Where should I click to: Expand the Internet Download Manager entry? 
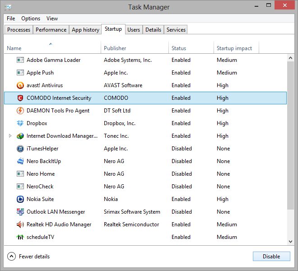10,136
